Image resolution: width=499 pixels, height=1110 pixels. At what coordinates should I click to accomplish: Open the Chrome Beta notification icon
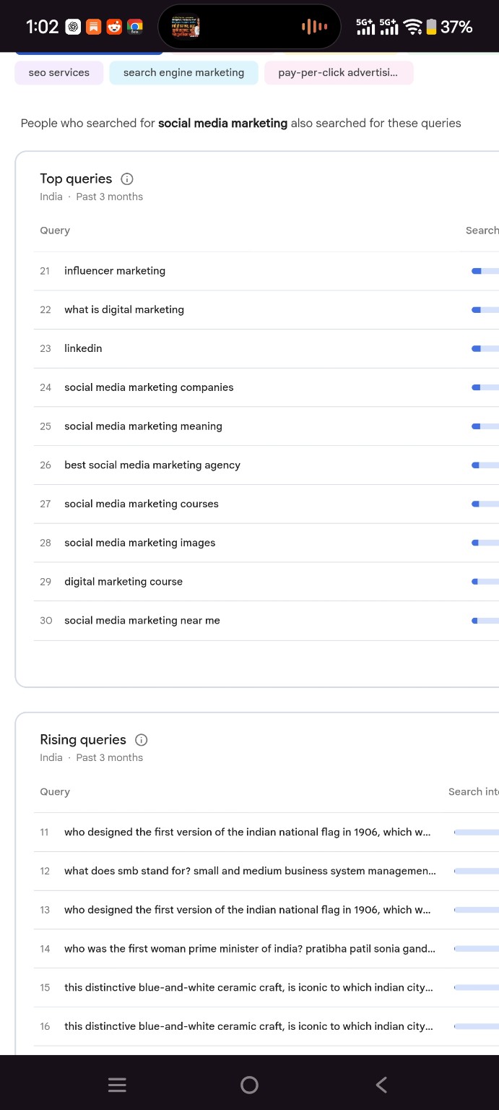click(x=134, y=27)
